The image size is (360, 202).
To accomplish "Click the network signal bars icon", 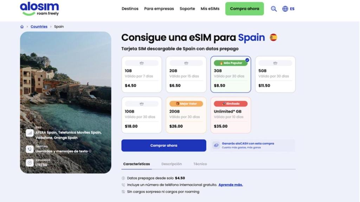I will coord(30,133).
